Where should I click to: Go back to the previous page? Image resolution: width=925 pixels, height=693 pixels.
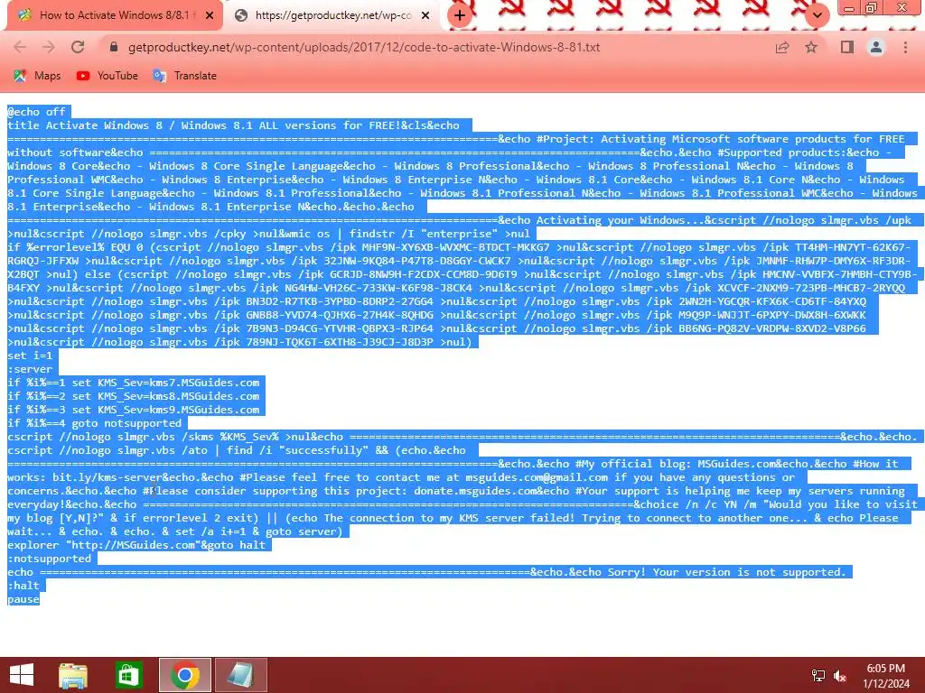click(x=20, y=47)
